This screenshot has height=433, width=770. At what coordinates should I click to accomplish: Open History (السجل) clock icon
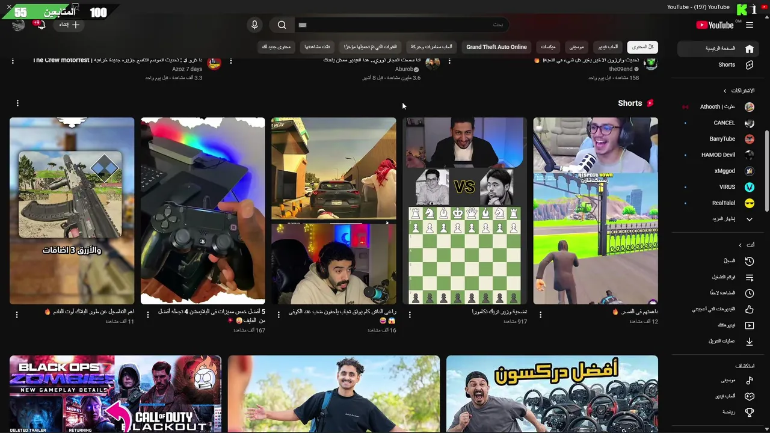[750, 261]
